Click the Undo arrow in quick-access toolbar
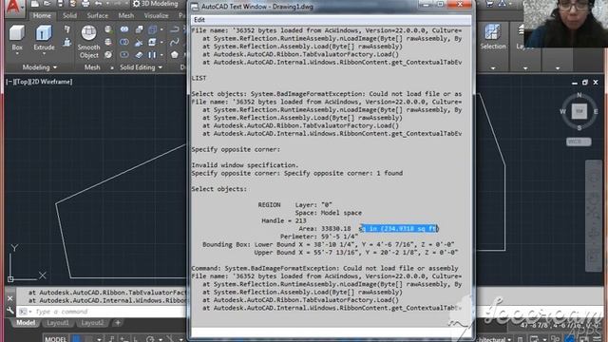 98,4
